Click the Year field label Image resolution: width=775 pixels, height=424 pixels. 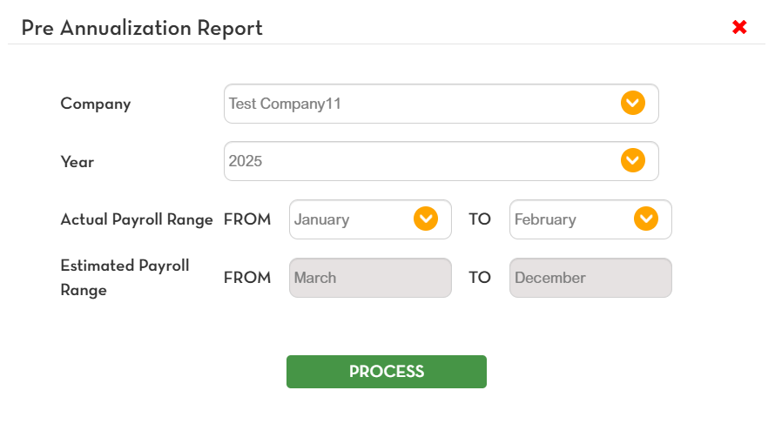pos(77,162)
